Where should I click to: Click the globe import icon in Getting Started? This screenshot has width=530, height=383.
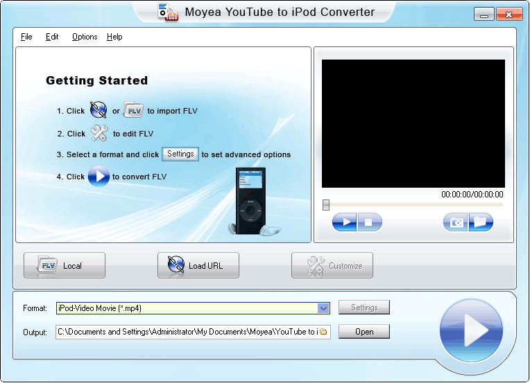click(99, 110)
